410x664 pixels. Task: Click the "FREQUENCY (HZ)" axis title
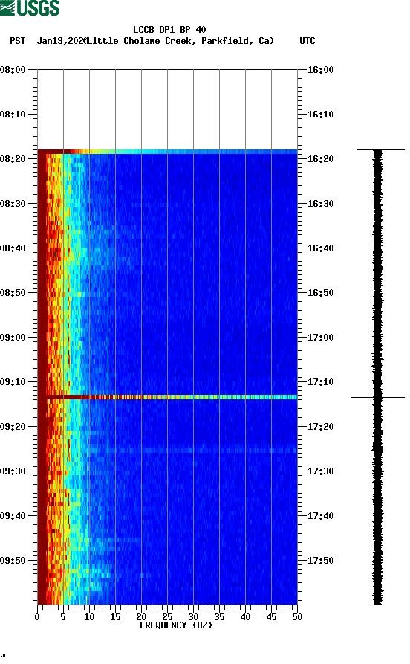pos(175,625)
